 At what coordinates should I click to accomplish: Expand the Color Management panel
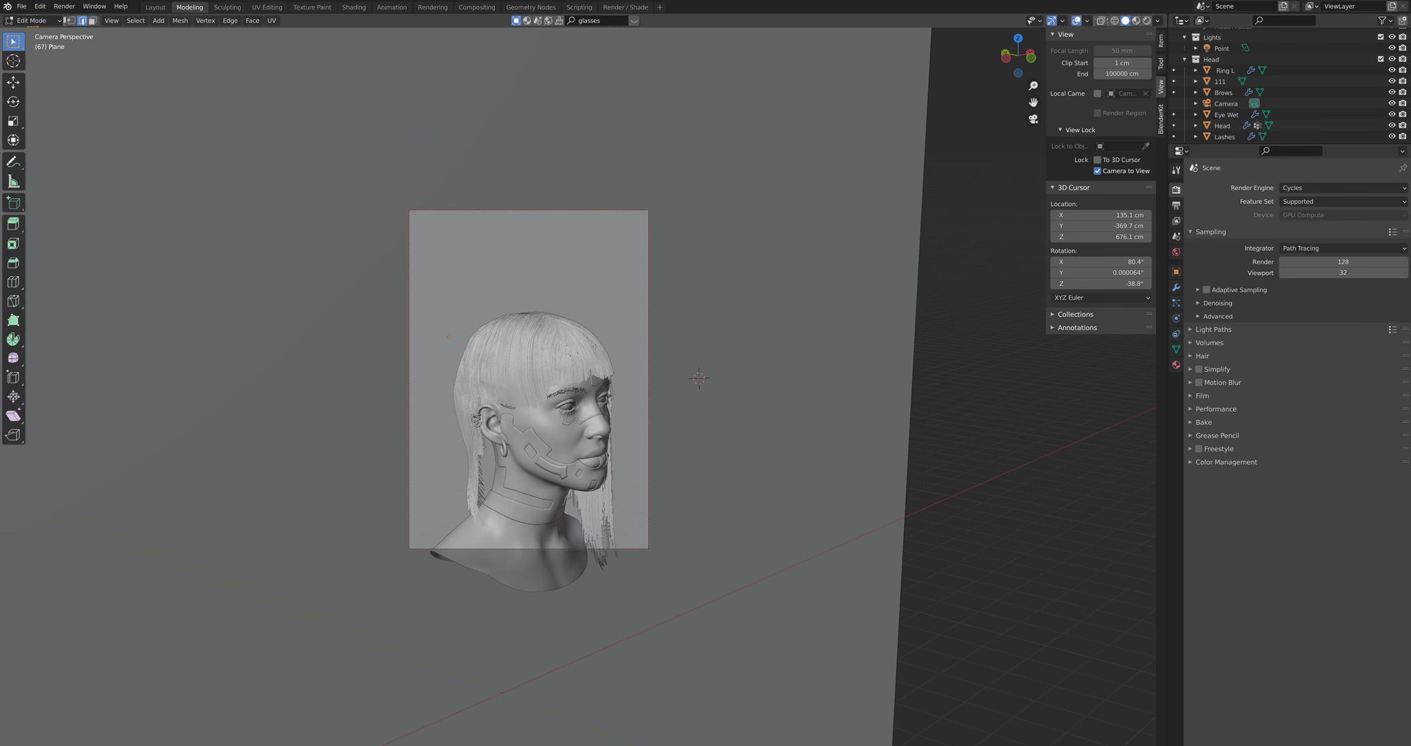point(1226,462)
